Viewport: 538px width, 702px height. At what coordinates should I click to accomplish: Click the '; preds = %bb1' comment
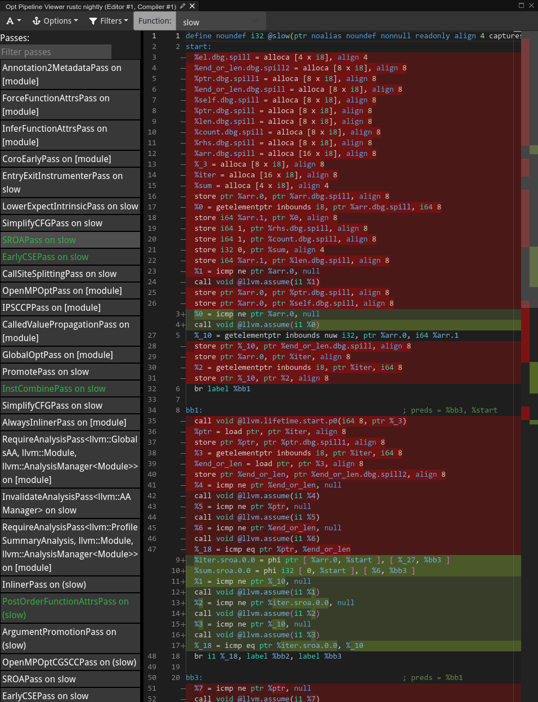[x=433, y=678]
